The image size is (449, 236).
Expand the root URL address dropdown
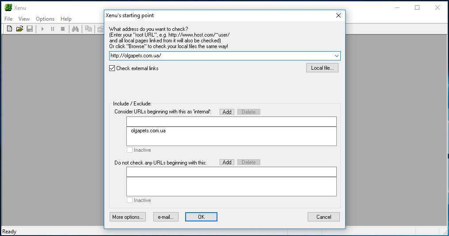[337, 56]
